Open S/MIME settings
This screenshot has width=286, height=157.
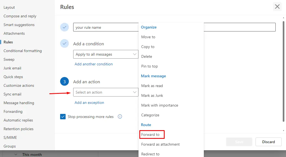[10, 137]
